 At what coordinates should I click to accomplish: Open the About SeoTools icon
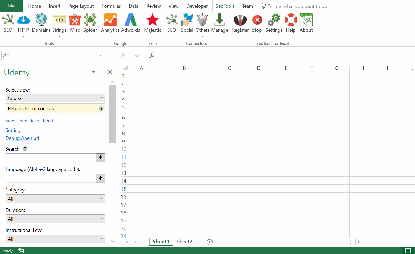(306, 20)
